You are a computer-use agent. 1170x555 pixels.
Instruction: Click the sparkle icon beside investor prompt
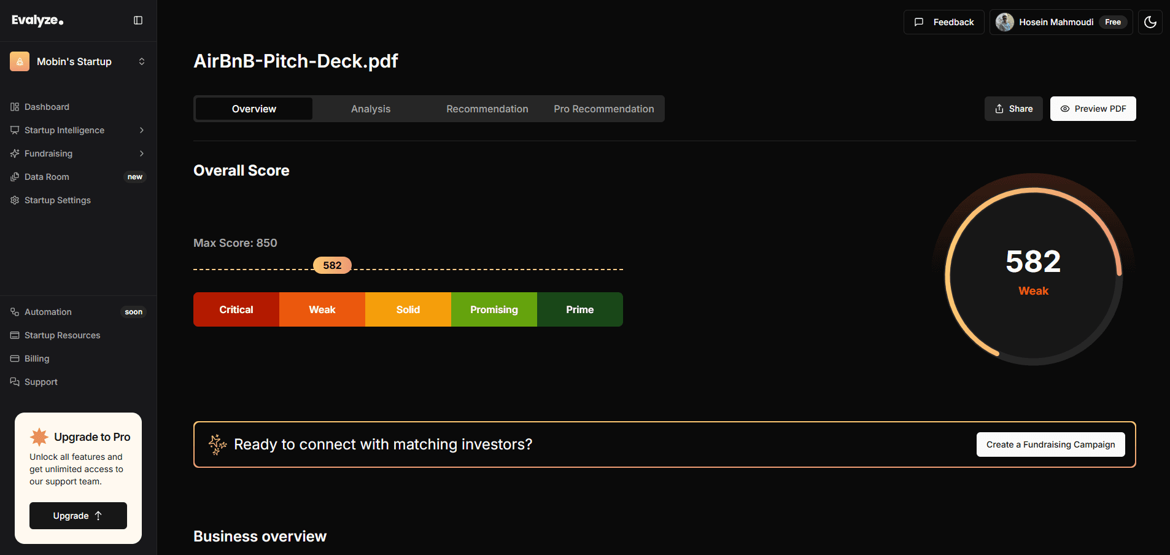tap(217, 444)
